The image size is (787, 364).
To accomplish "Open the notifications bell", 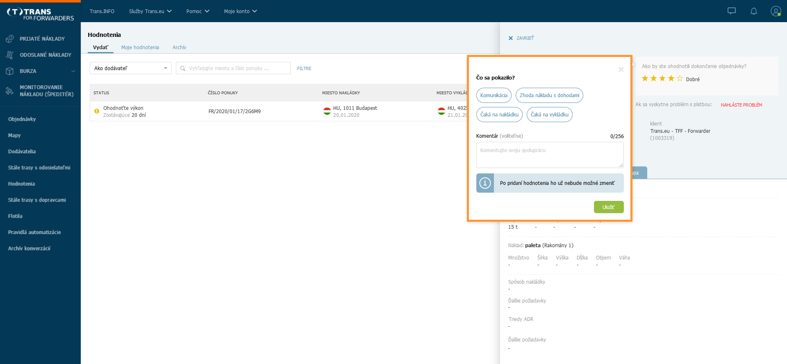I will pyautogui.click(x=754, y=11).
